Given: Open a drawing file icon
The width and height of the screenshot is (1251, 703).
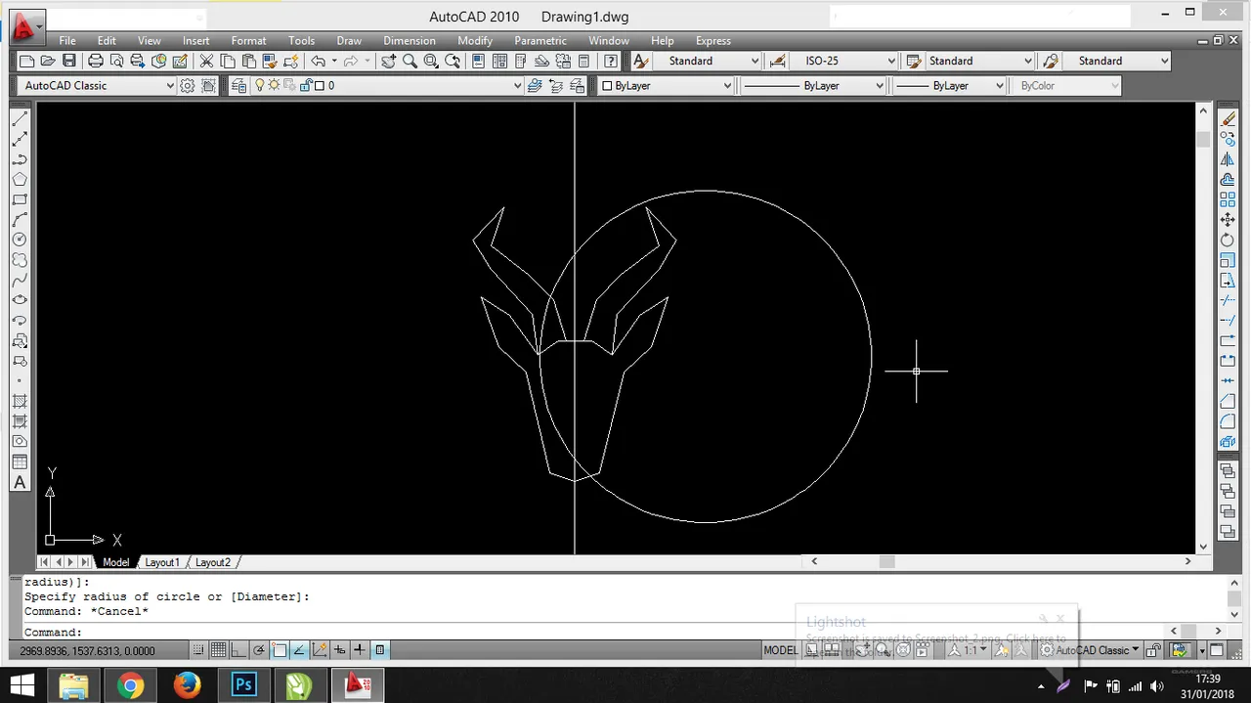Looking at the screenshot, I should point(47,61).
